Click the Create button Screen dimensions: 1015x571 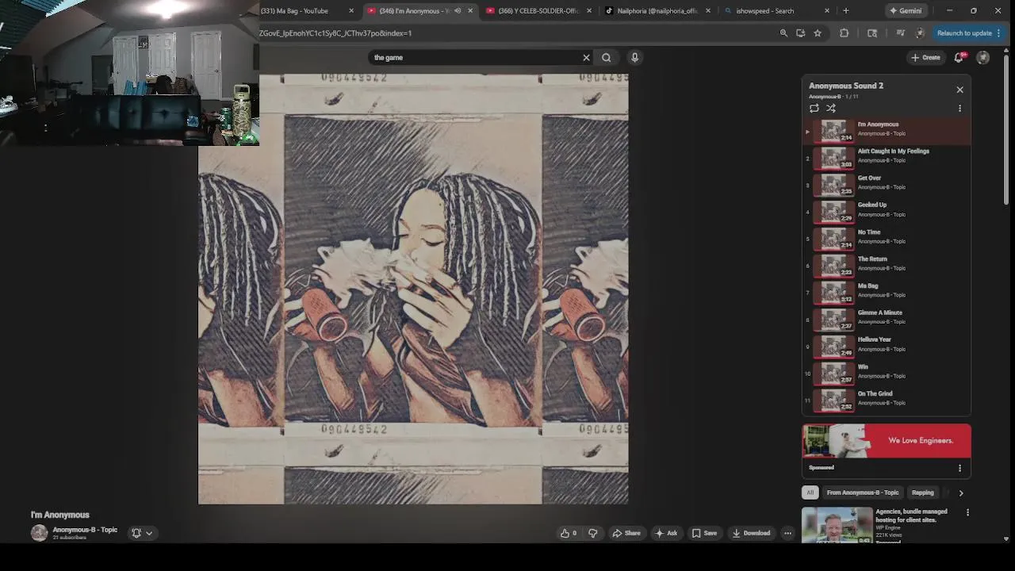coord(925,57)
